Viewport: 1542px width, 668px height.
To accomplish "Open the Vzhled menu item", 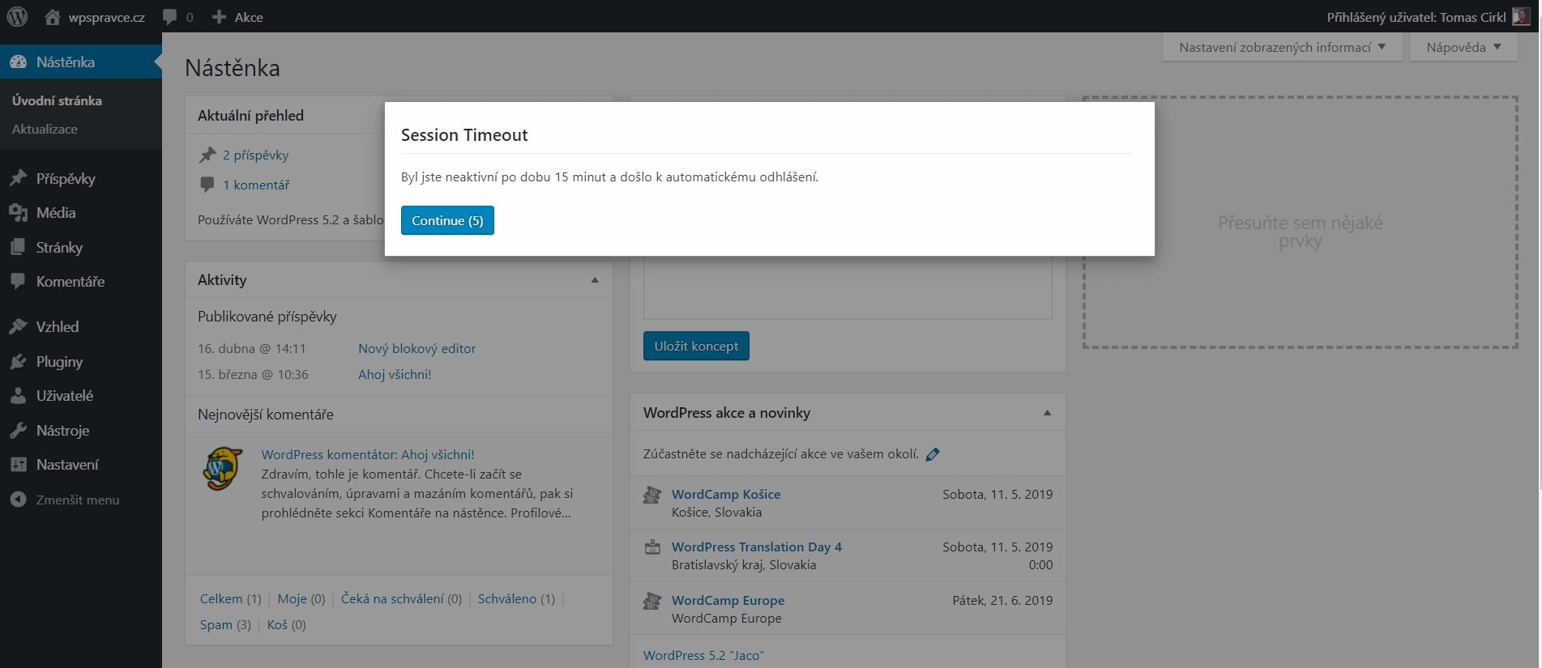I will coord(81,326).
